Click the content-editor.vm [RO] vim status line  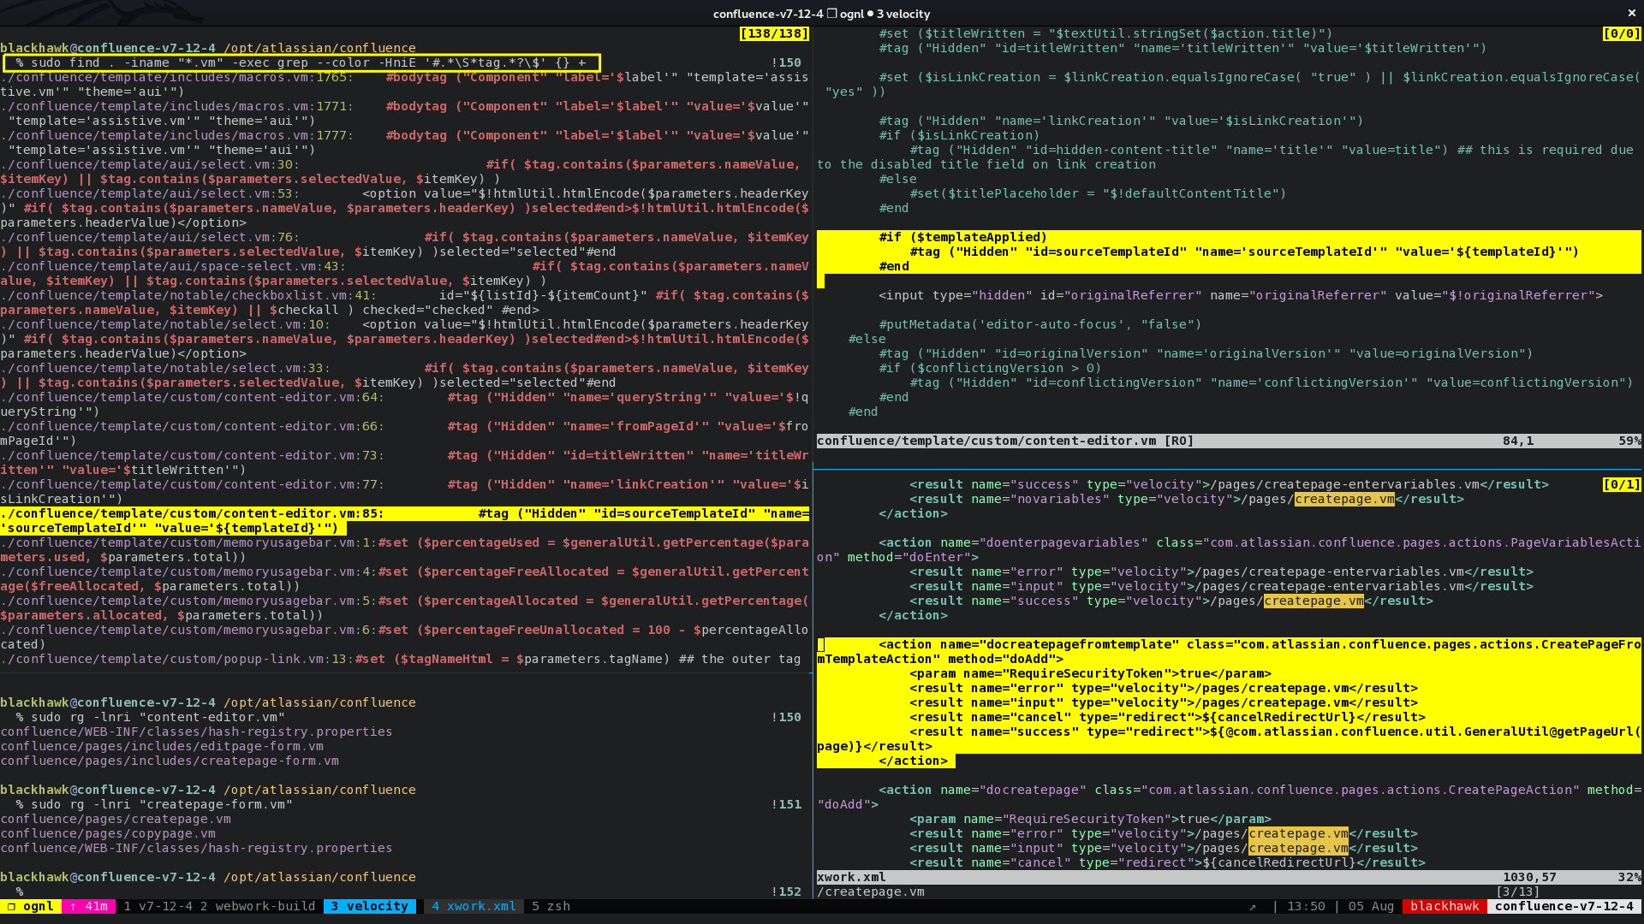[1229, 441]
